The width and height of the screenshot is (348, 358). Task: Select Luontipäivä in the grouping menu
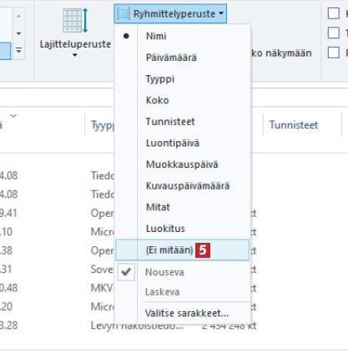pyautogui.click(x=173, y=143)
